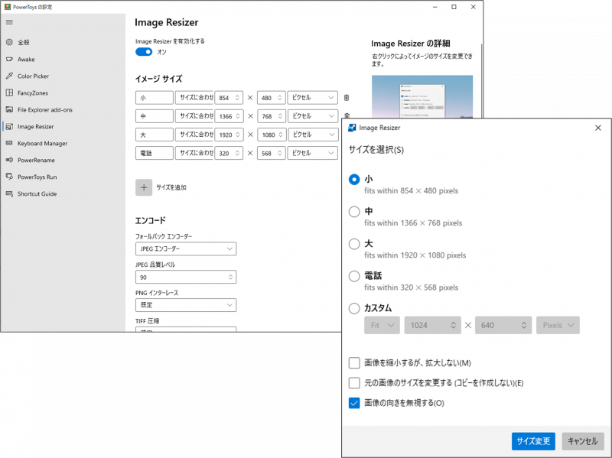
Task: Click the 小 preset name field
Action: [155, 98]
